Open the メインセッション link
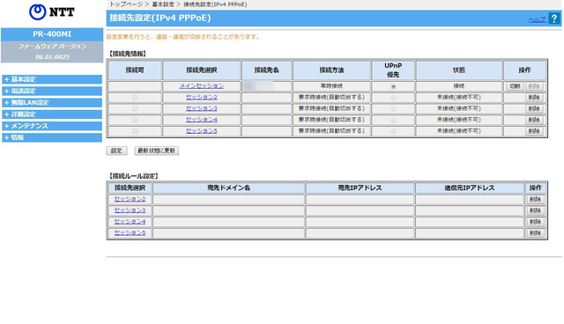 (x=202, y=86)
